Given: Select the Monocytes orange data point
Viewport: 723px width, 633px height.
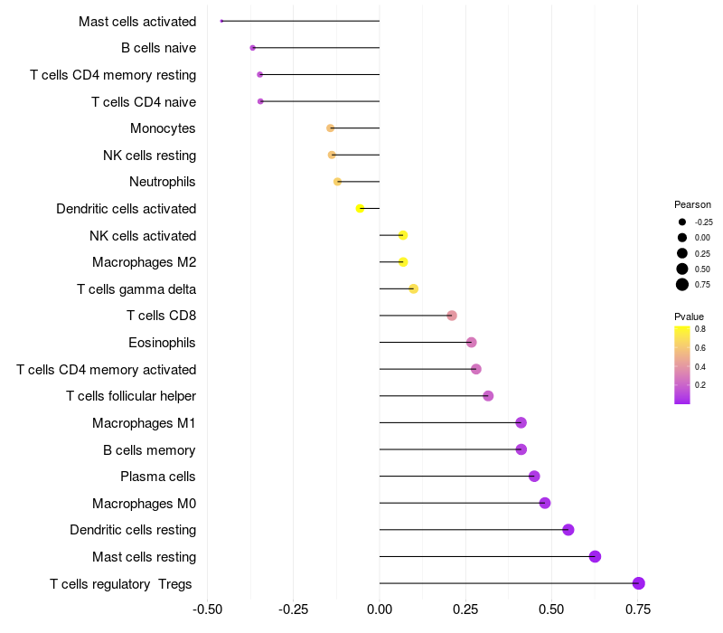Looking at the screenshot, I should pos(330,128).
